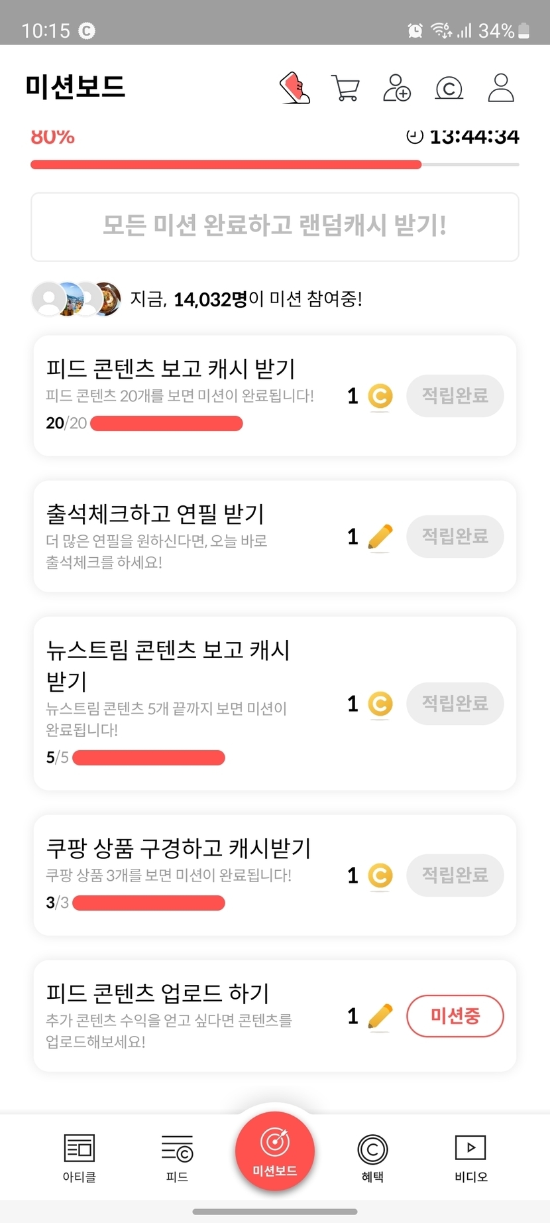Tap the alarm icon in status bar
This screenshot has height=1223, width=550.
[415, 31]
